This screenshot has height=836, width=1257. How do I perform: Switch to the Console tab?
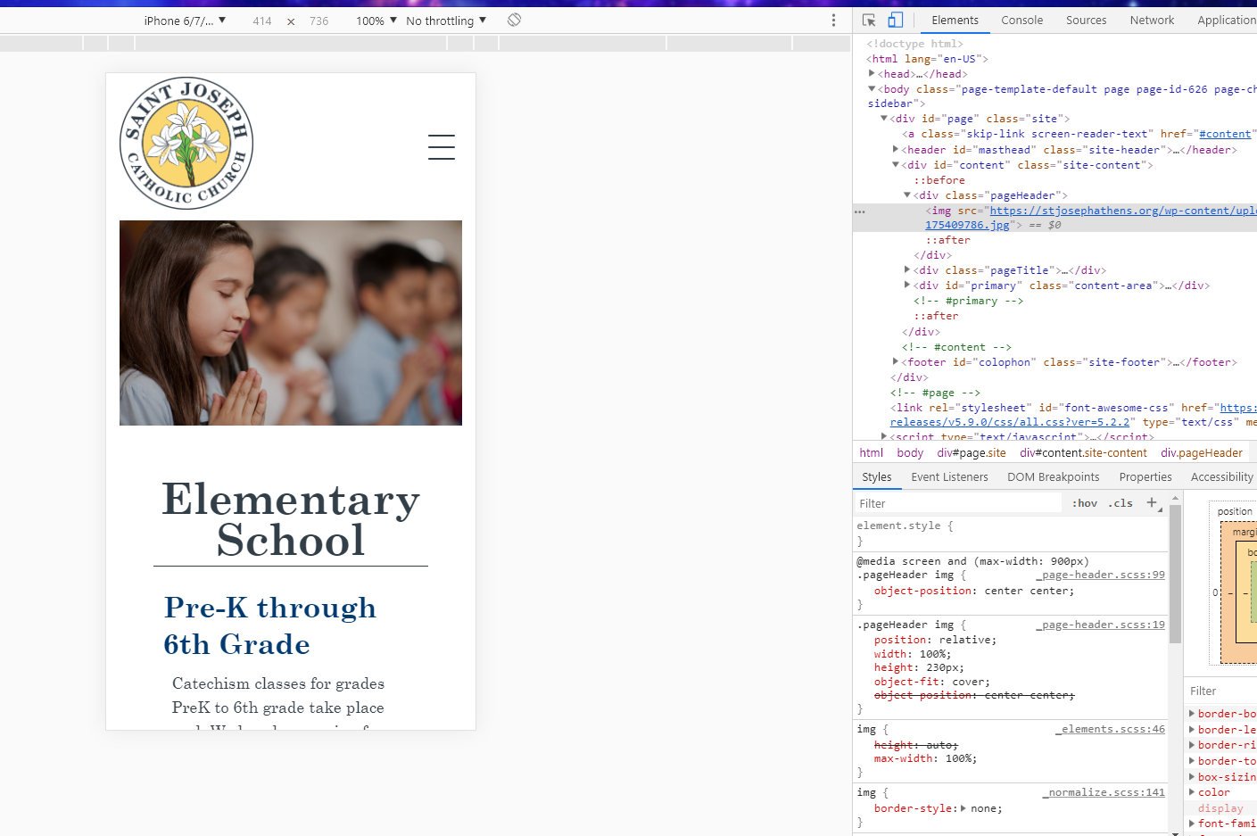(1021, 21)
